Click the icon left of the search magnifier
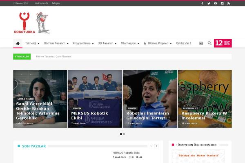This screenshot has height=163, width=245. (201, 43)
